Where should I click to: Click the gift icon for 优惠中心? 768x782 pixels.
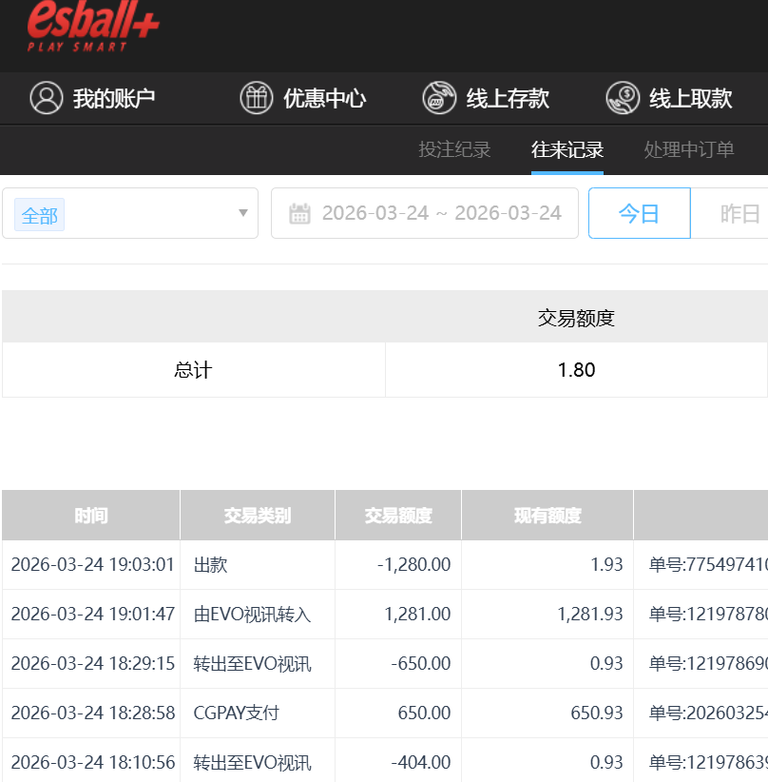tap(257, 98)
